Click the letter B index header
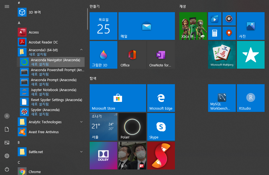The width and height of the screenshot is (269, 175). (x=19, y=143)
